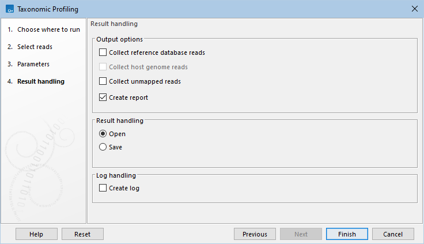Select the Open result handling option

point(103,134)
